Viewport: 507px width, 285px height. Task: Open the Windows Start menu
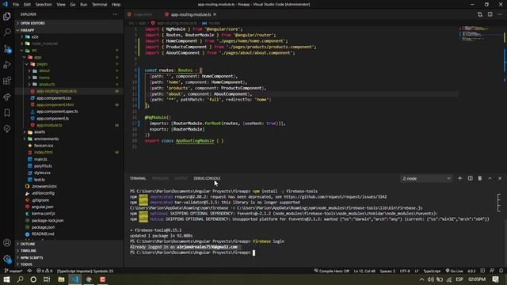(6, 279)
